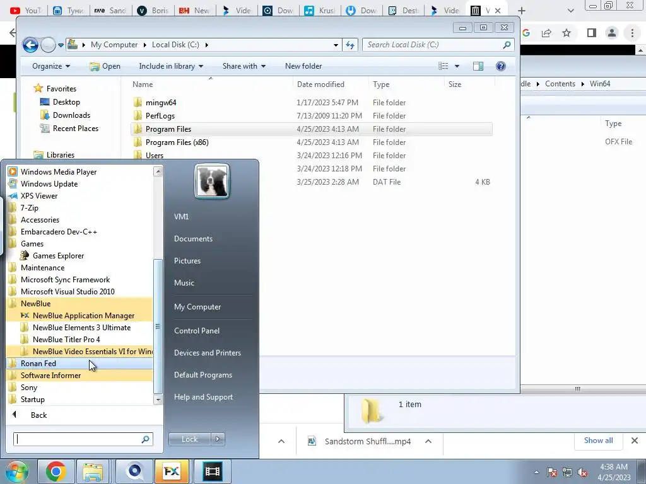Open the recent pages dropdown arrow
Image resolution: width=646 pixels, height=484 pixels.
tap(61, 45)
